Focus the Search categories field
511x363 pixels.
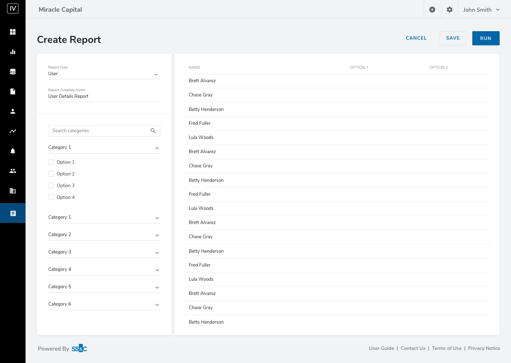click(x=104, y=131)
